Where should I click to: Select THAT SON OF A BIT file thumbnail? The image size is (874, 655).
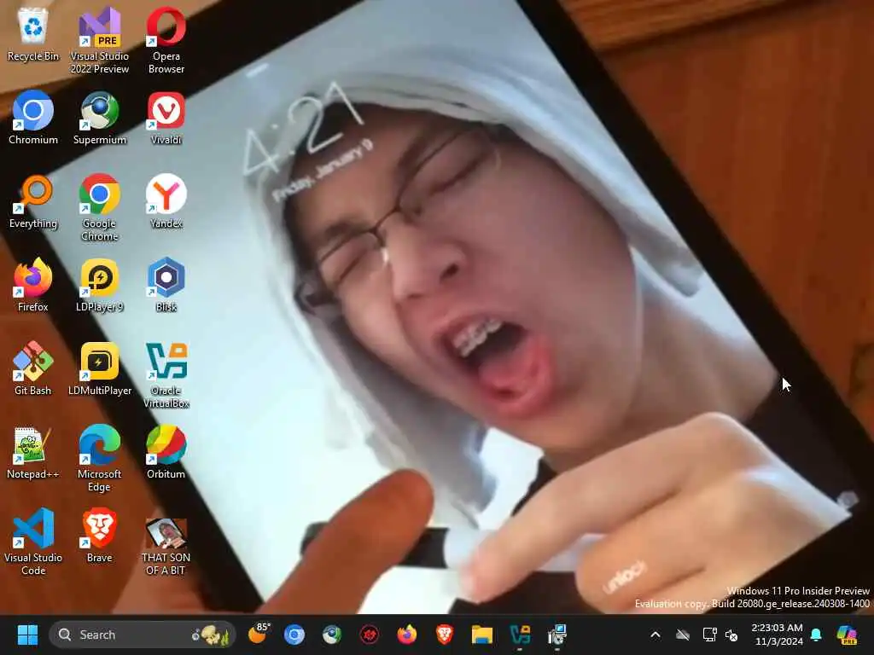pos(166,545)
